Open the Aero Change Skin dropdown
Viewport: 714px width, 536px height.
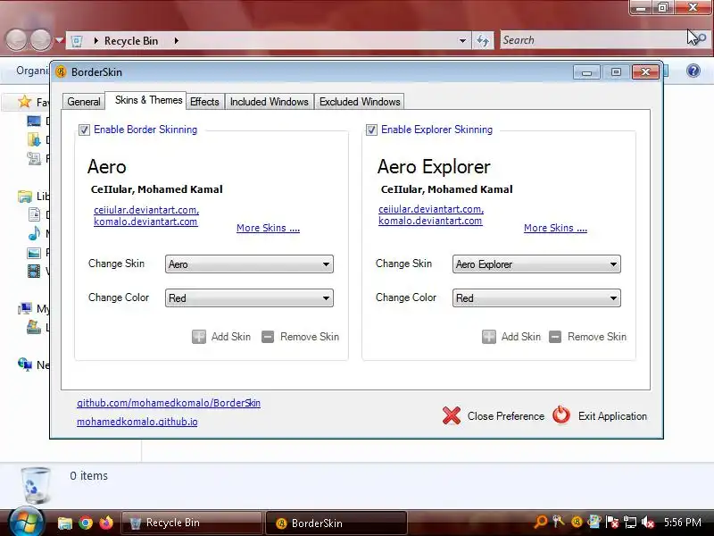[x=249, y=264]
